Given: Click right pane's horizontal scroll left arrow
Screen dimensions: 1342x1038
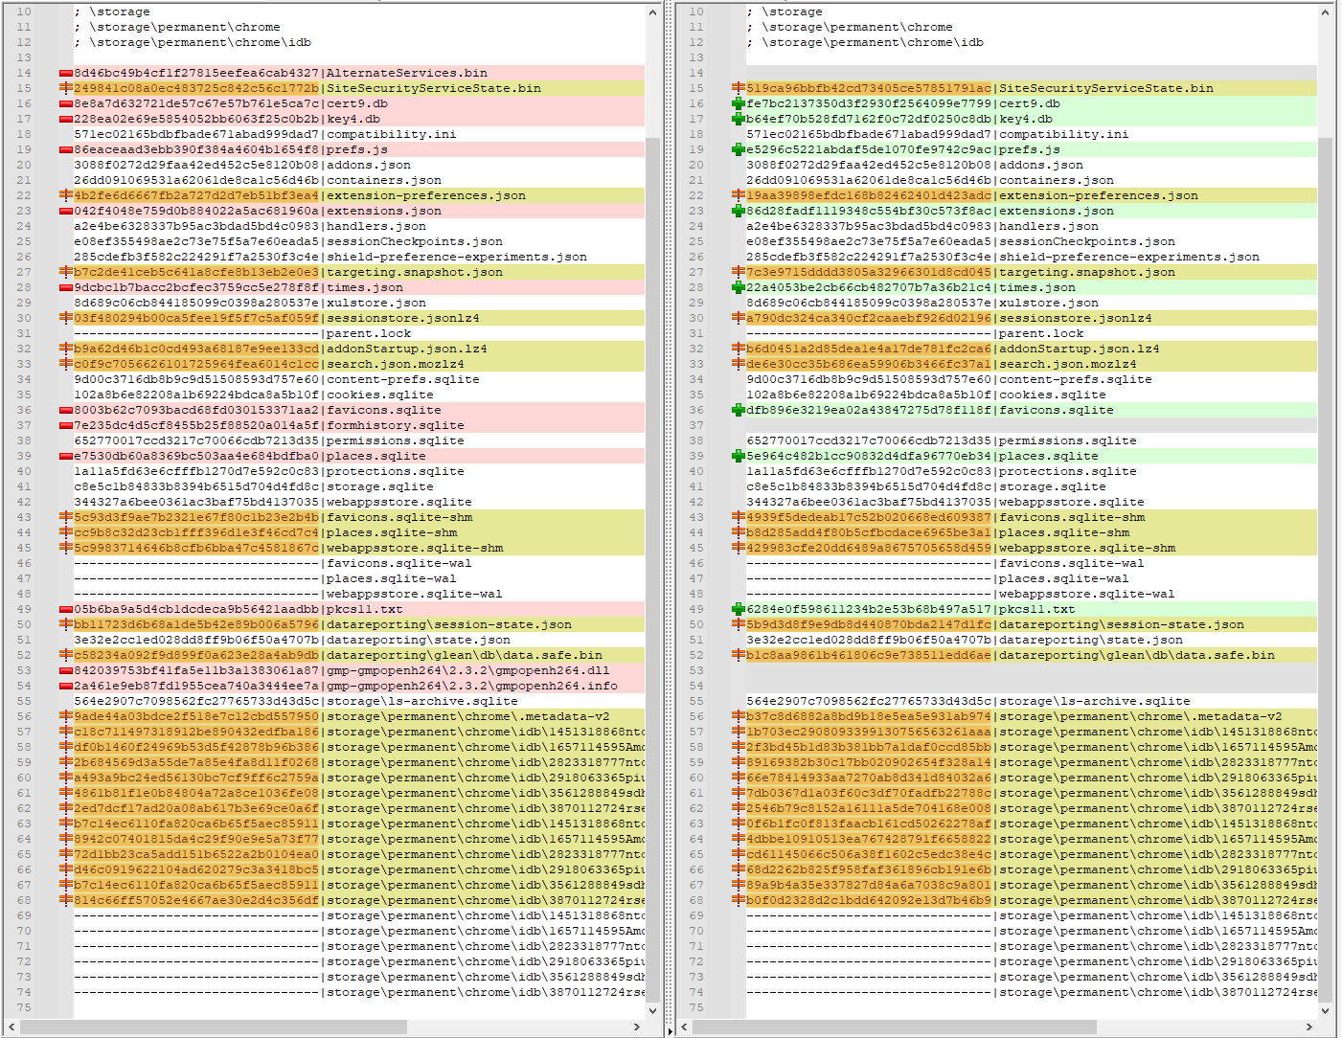Looking at the screenshot, I should coord(684,1027).
